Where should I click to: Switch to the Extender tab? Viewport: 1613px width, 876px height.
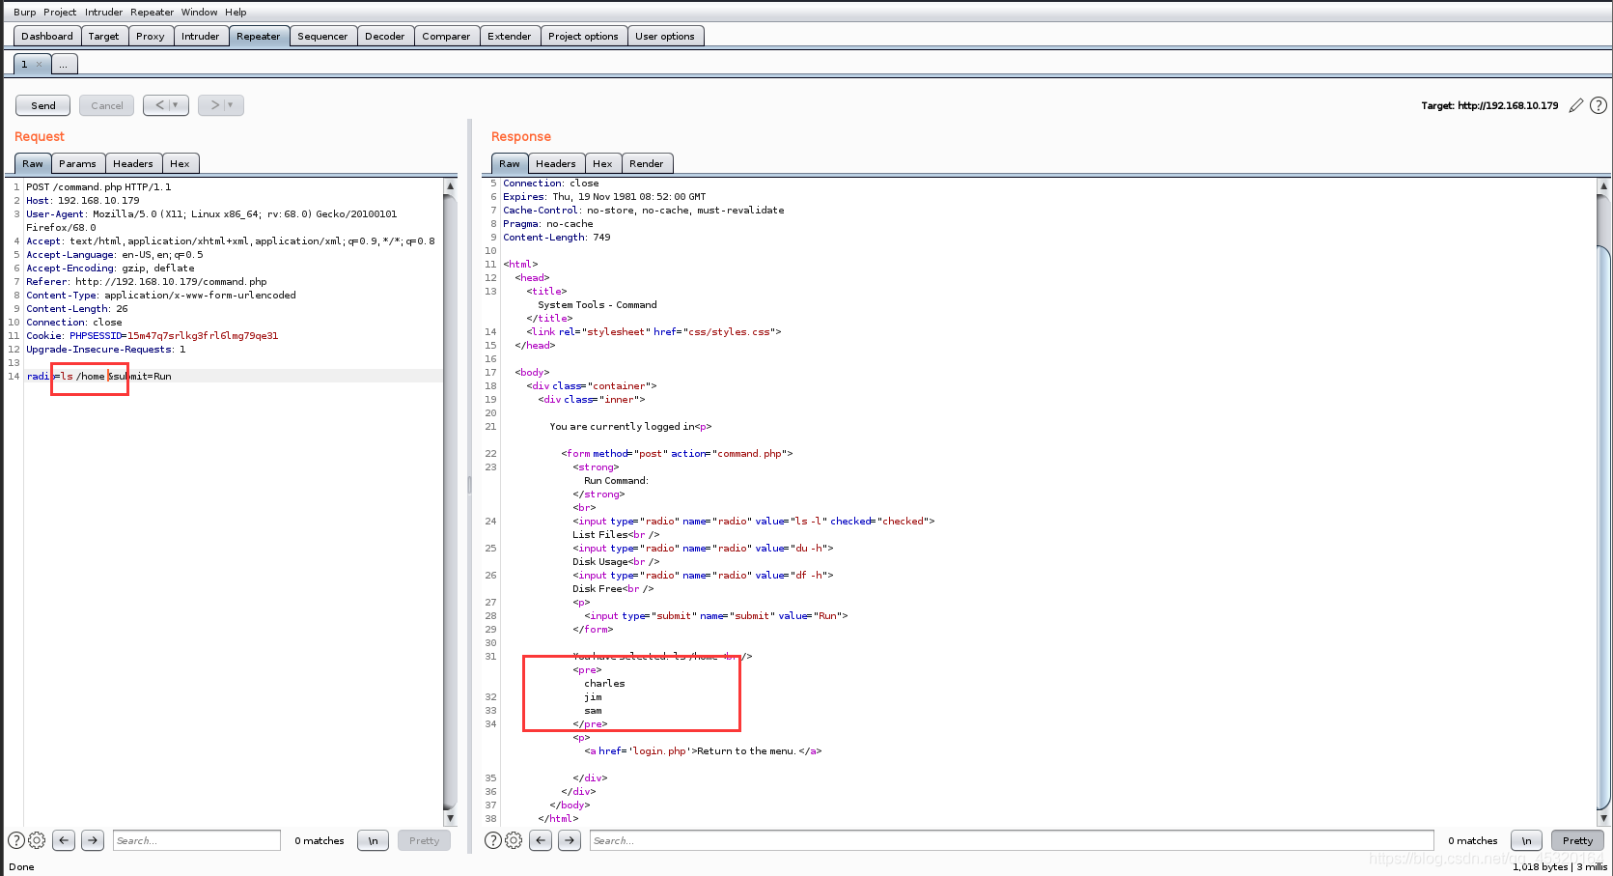[x=510, y=37]
